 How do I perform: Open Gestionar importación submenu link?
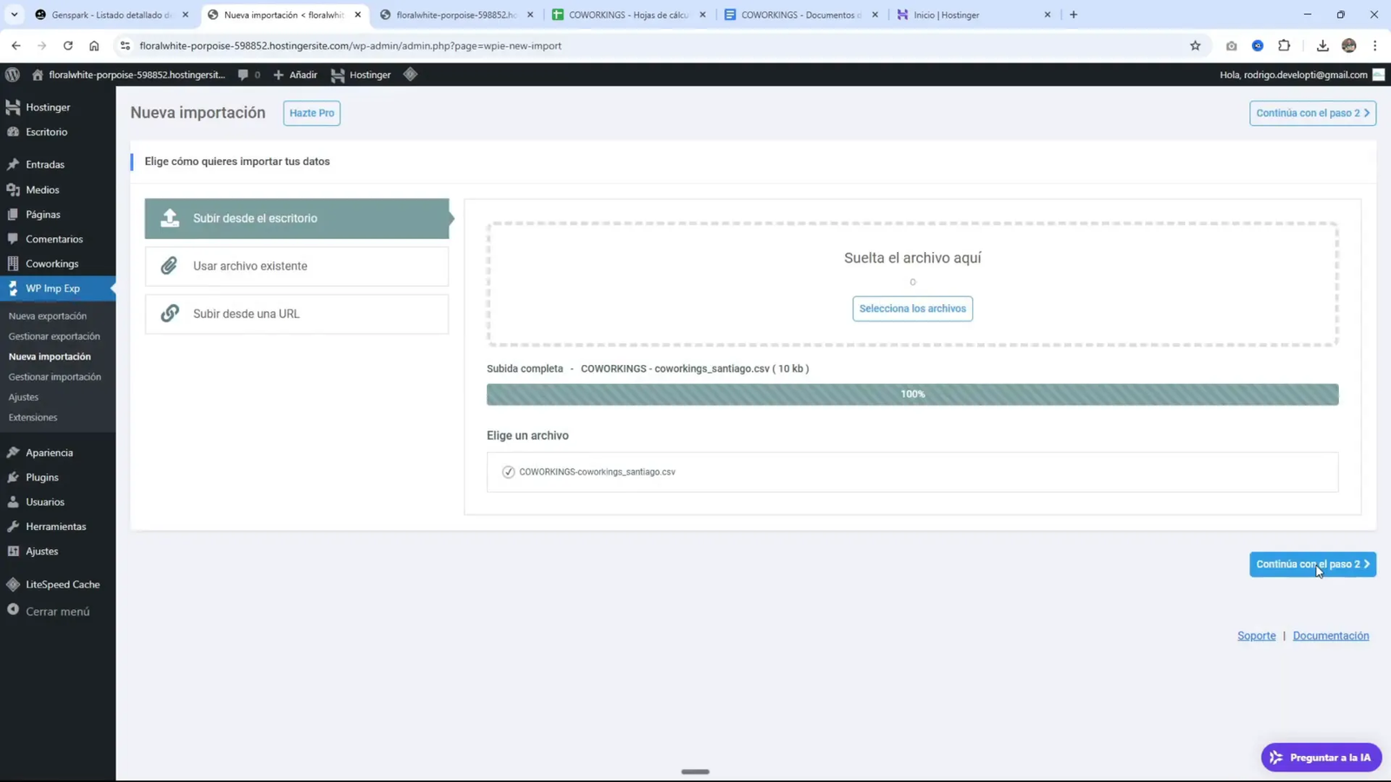[55, 377]
